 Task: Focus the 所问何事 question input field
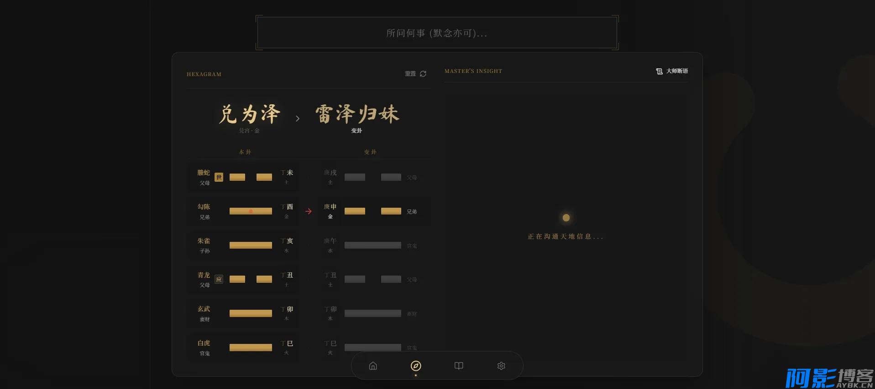[437, 33]
